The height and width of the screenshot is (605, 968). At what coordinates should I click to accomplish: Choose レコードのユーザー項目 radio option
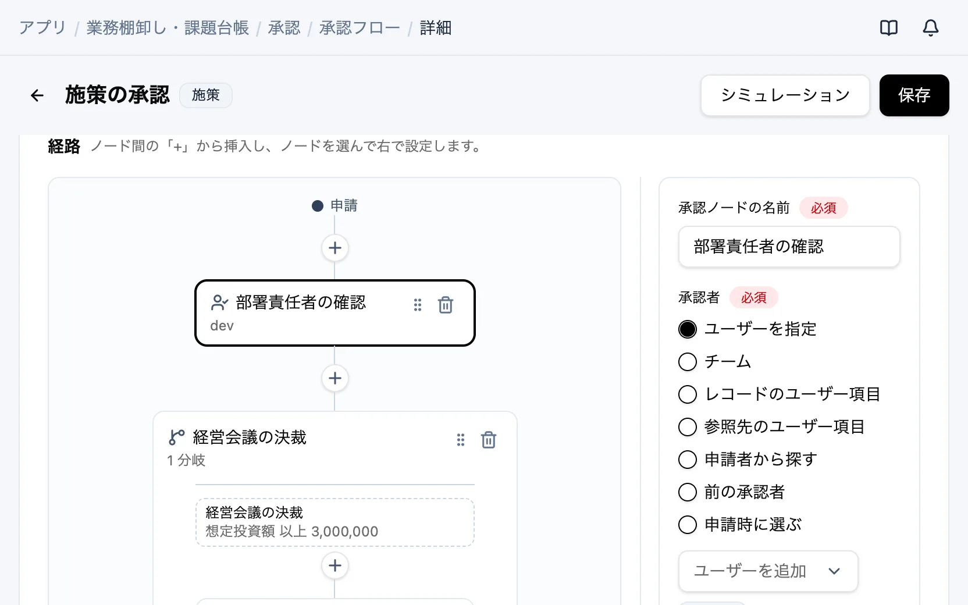pos(688,394)
